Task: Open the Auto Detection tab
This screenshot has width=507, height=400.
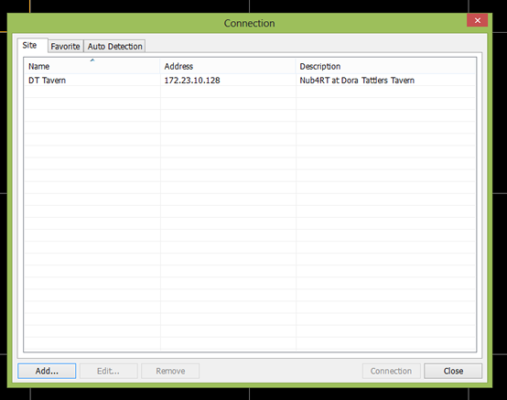Action: pos(114,47)
